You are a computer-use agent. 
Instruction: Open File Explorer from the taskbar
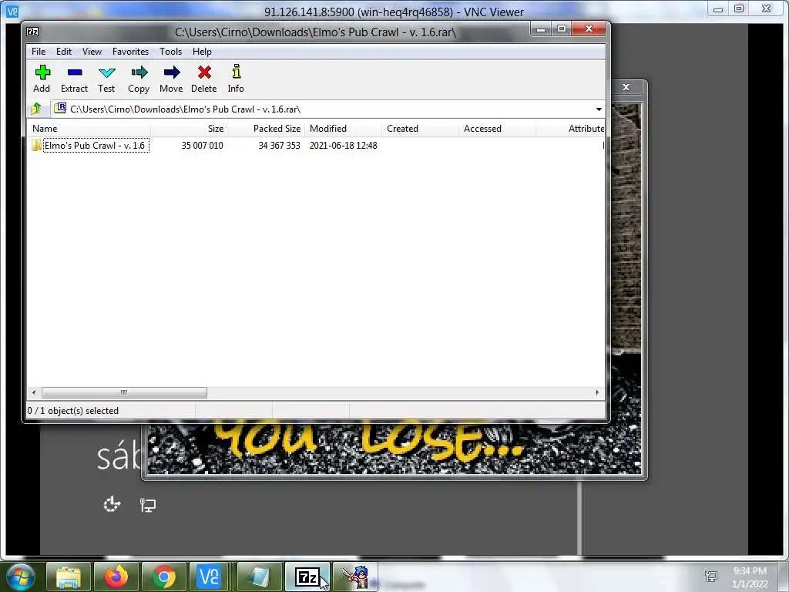(69, 577)
